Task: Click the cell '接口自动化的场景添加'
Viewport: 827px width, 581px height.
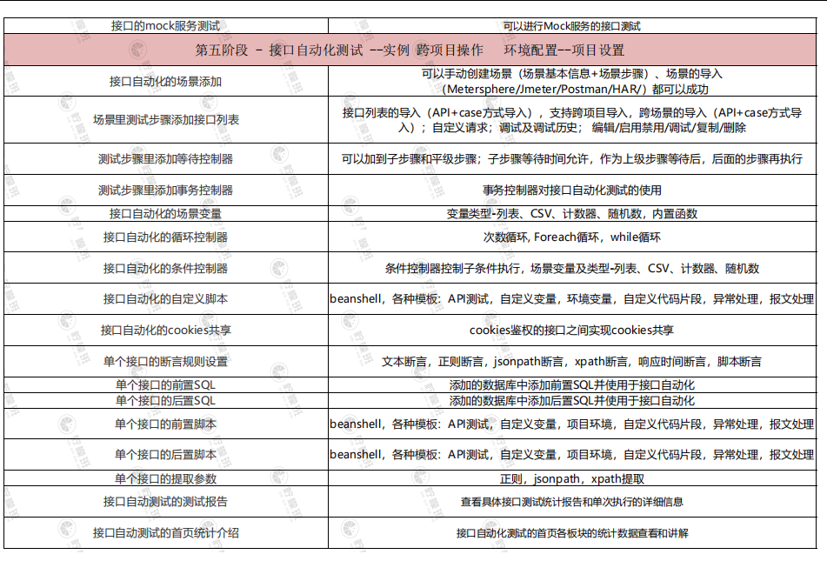Action: (x=165, y=81)
